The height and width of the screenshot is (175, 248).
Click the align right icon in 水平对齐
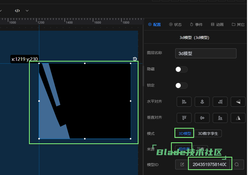click(x=220, y=102)
